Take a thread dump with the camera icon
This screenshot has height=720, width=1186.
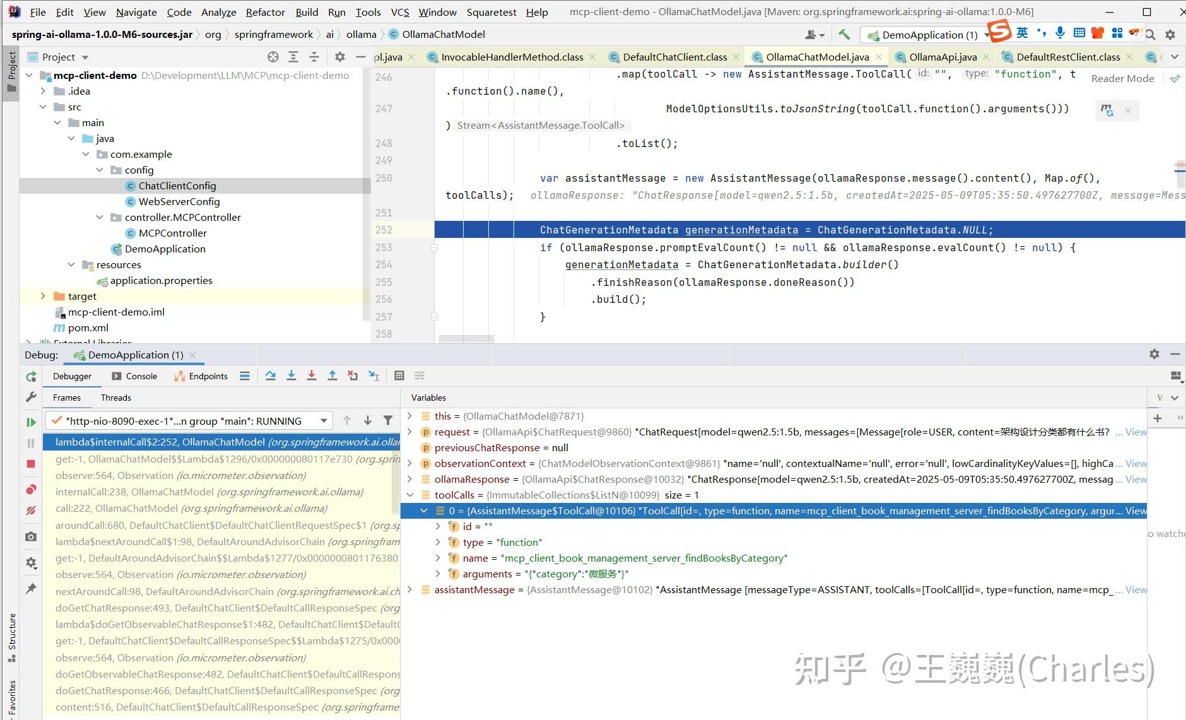coord(31,536)
